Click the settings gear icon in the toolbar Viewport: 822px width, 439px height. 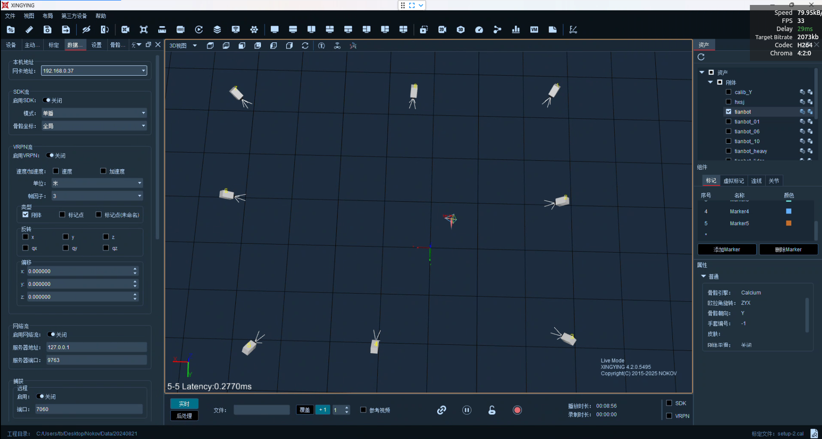click(x=254, y=30)
